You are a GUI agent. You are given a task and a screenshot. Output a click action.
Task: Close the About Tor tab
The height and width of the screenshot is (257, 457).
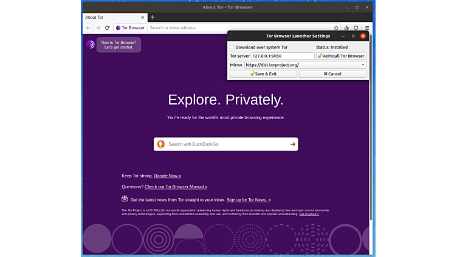[x=143, y=17]
